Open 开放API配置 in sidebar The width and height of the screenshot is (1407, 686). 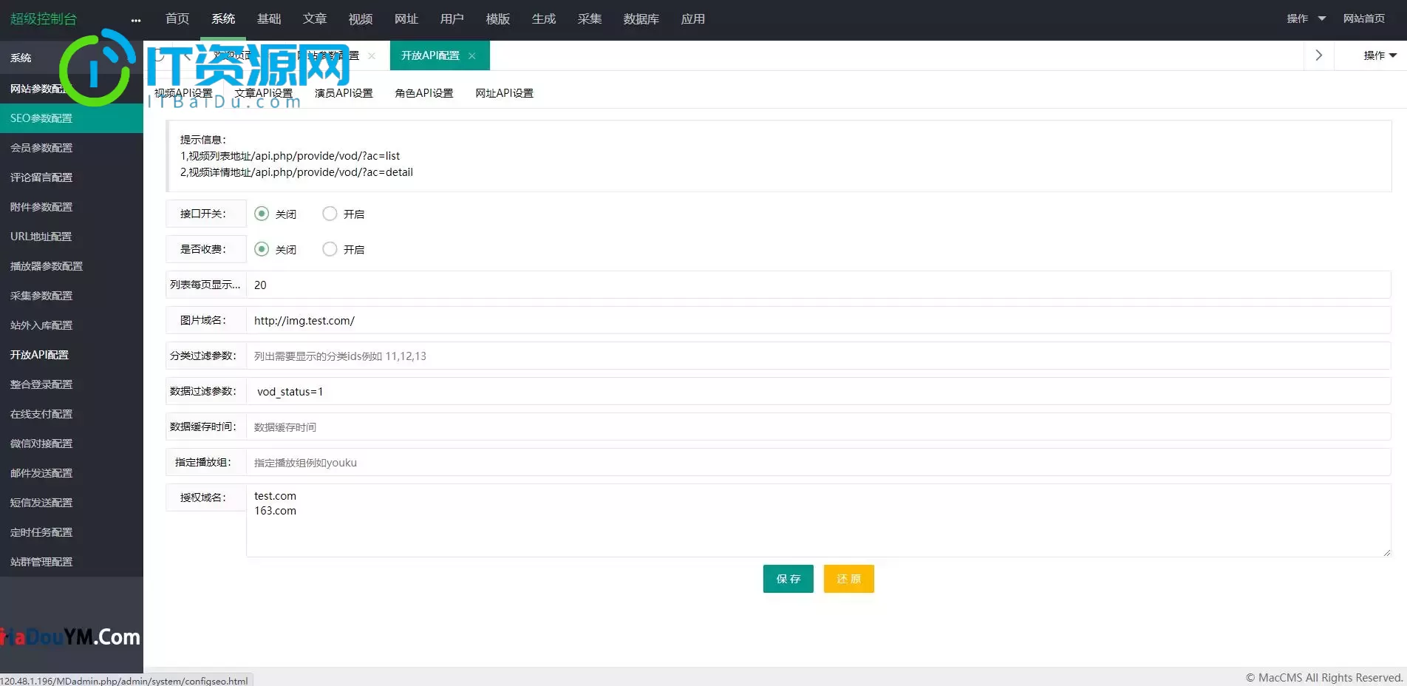(x=72, y=355)
